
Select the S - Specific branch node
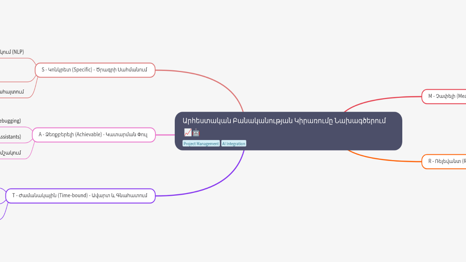click(x=95, y=70)
